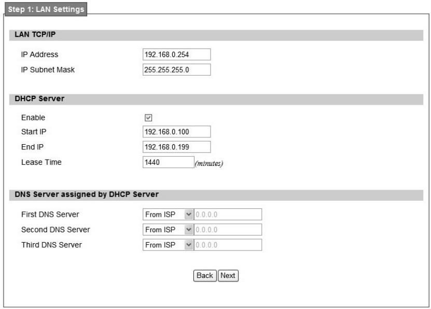
Task: Toggle the DHCP Server Enable checkbox
Action: (x=148, y=118)
